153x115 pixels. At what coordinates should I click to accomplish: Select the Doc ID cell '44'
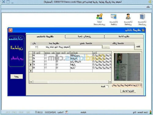[x=38, y=56]
